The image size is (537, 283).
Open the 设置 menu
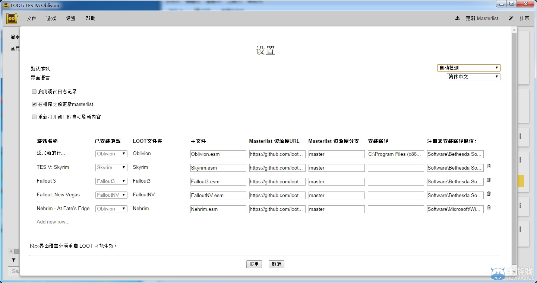tap(71, 18)
